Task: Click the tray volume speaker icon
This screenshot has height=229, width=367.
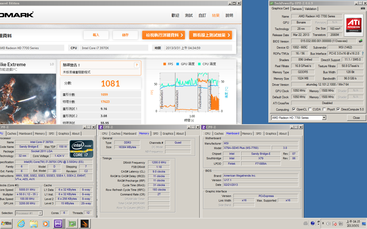Action: (329, 224)
